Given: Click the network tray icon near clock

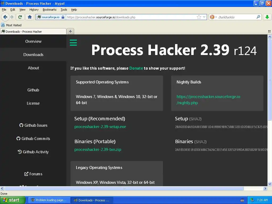Looking at the screenshot, I should tap(252, 200).
